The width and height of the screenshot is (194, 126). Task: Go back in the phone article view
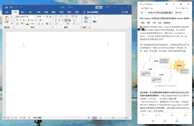pyautogui.click(x=142, y=13)
